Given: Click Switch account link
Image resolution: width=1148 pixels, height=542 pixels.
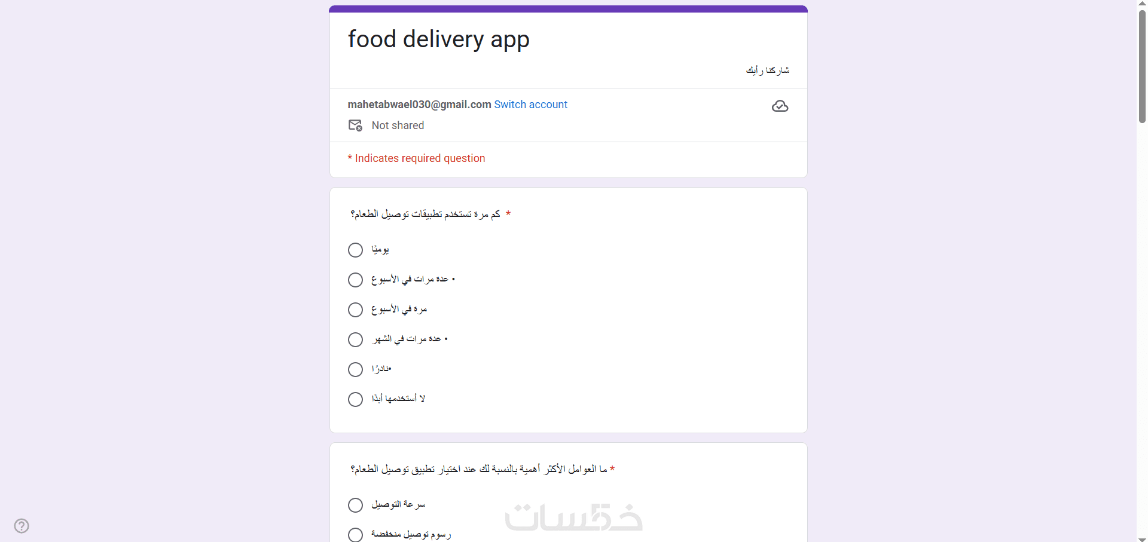Looking at the screenshot, I should [x=530, y=105].
